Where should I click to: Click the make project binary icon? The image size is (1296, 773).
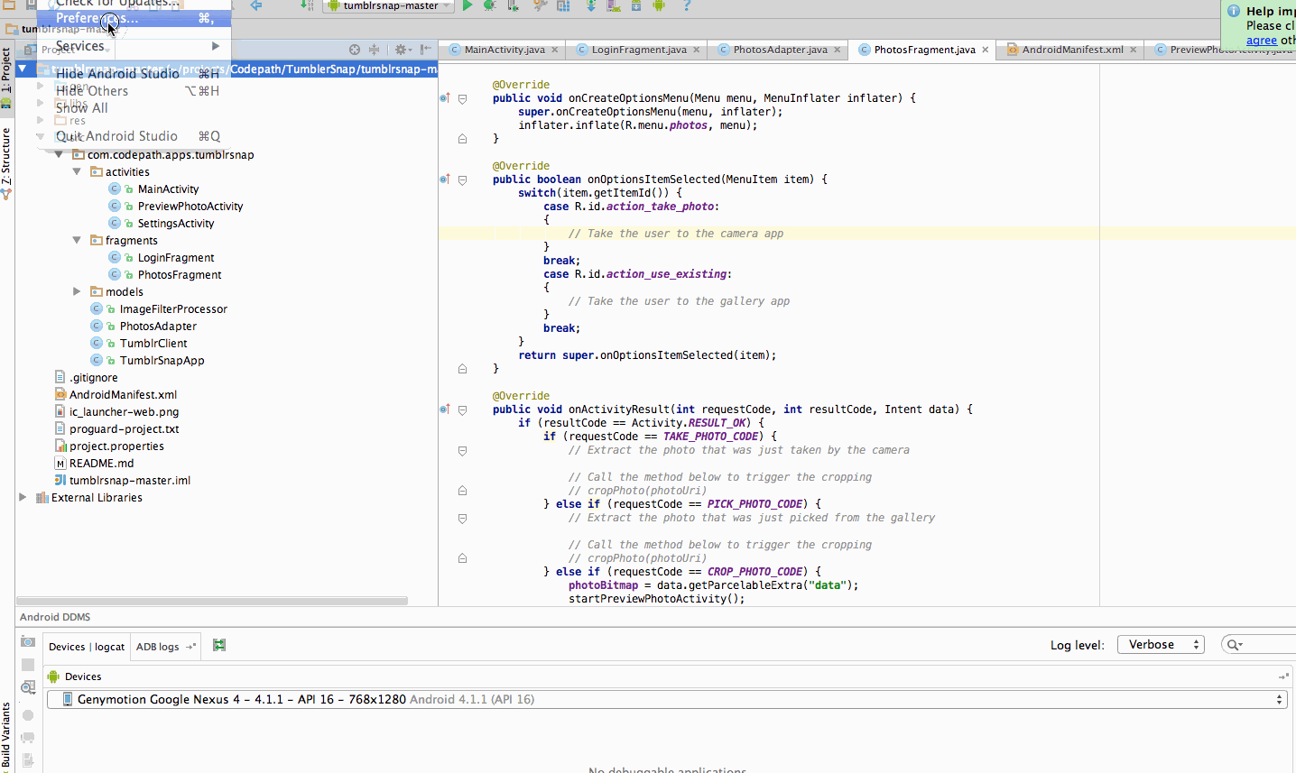point(307,5)
